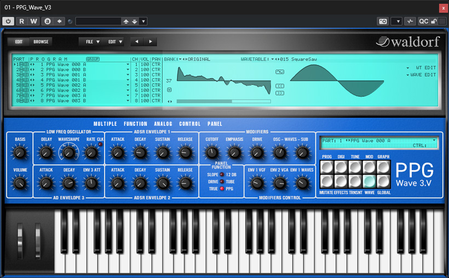Viewport: 449px width, 278px height.
Task: Click the WAVE EDIT option
Action: [x=423, y=74]
